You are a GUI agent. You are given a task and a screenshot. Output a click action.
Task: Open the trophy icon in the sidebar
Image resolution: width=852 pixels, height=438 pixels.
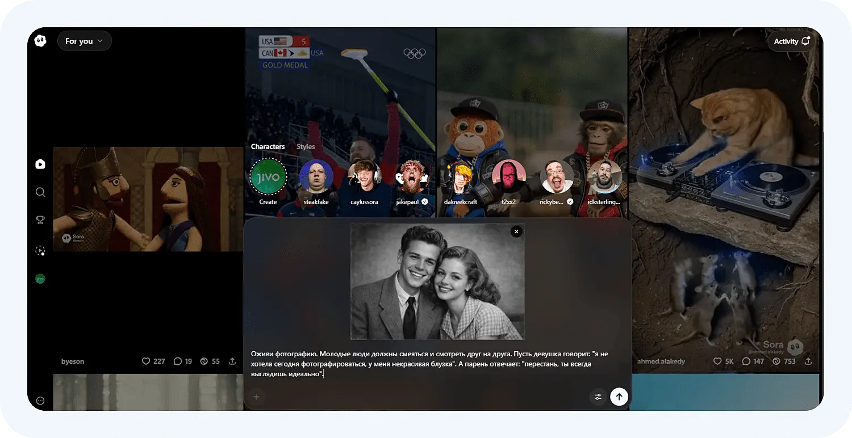[x=40, y=220]
